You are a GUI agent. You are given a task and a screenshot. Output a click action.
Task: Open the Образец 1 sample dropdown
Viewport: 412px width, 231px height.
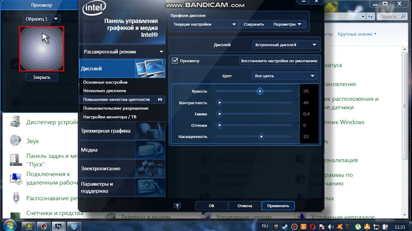[x=42, y=19]
